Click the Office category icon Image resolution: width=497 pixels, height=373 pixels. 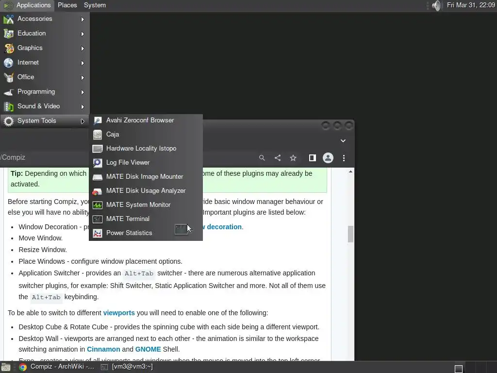pos(9,77)
